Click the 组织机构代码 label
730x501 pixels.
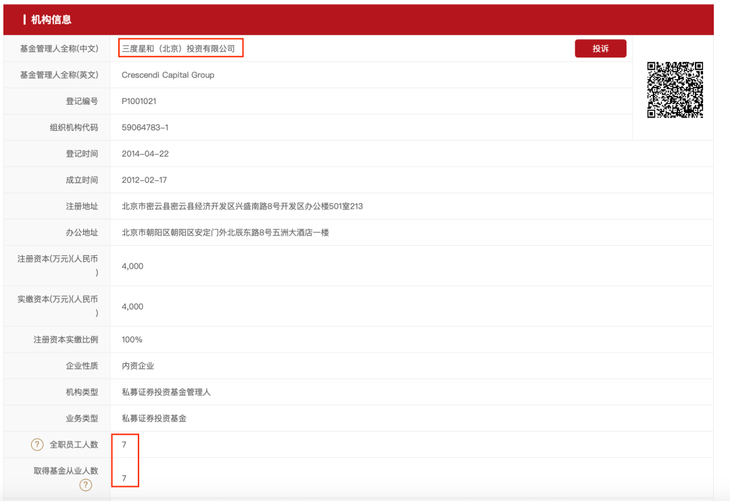pyautogui.click(x=74, y=128)
